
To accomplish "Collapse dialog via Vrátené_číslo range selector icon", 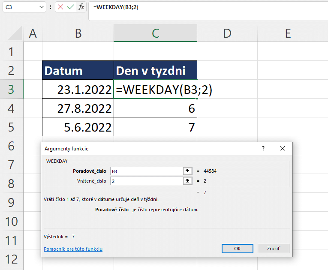I will pyautogui.click(x=187, y=181).
